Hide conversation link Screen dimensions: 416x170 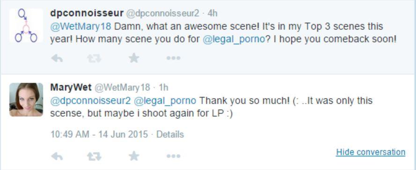(x=371, y=152)
